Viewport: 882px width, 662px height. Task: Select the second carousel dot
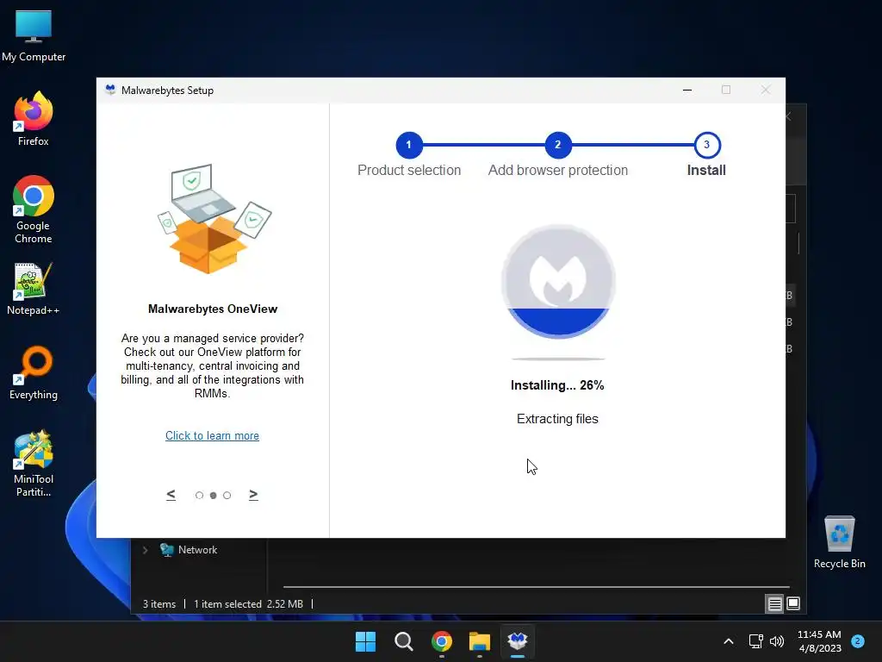point(214,496)
